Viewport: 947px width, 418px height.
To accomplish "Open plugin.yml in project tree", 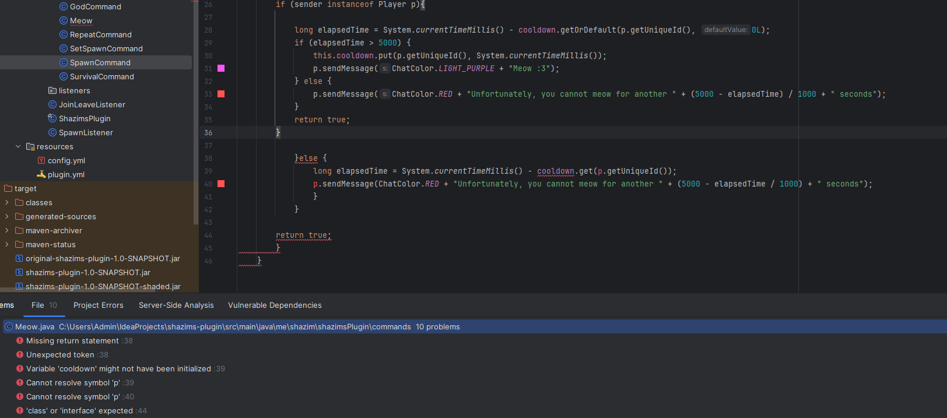I will [x=66, y=174].
